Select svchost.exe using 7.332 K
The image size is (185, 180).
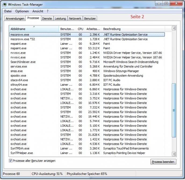pos(87,107)
